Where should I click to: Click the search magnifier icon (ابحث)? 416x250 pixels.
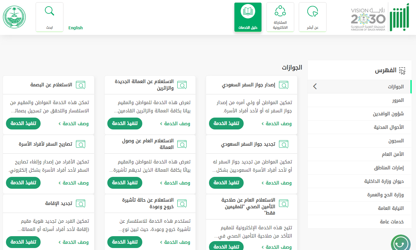pyautogui.click(x=49, y=12)
